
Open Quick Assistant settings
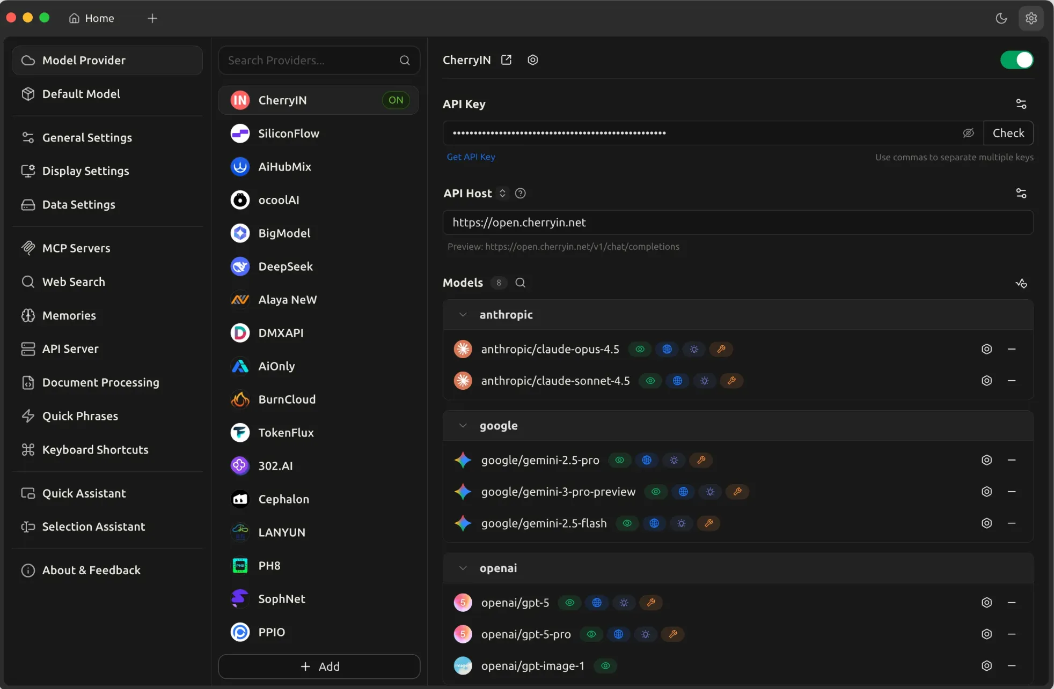pos(107,494)
